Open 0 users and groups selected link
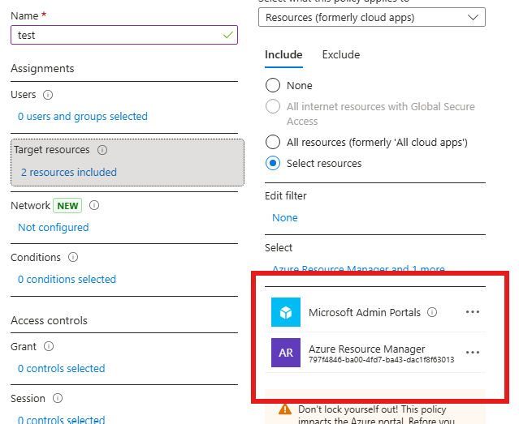This screenshot has height=424, width=519. coord(83,116)
